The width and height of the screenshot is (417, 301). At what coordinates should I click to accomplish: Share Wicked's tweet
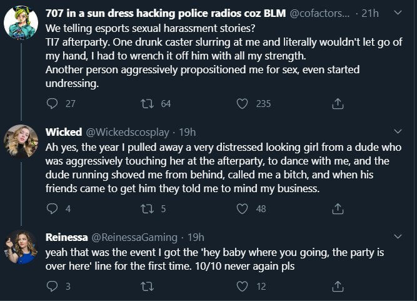click(x=338, y=209)
